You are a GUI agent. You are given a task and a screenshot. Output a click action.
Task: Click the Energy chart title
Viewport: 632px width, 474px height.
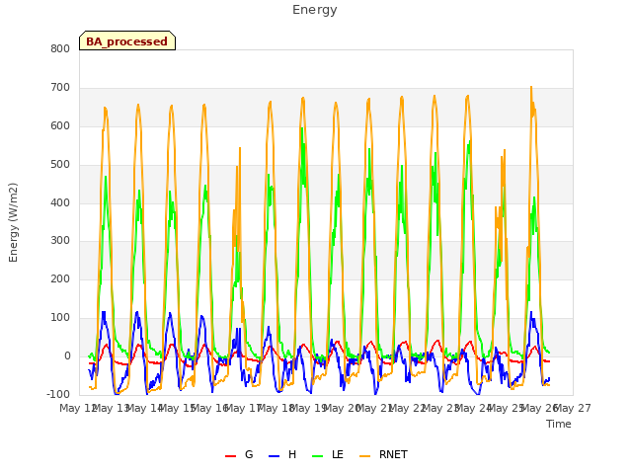(315, 10)
